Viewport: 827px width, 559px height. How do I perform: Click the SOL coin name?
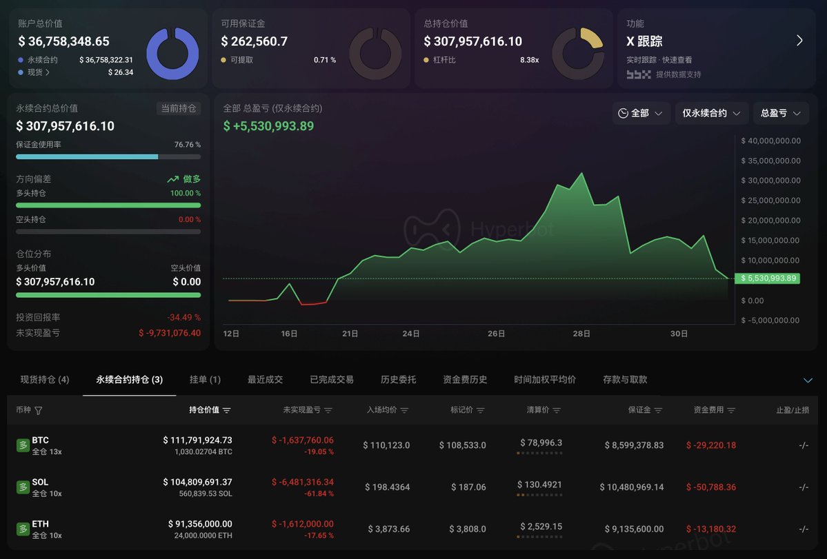pyautogui.click(x=40, y=482)
